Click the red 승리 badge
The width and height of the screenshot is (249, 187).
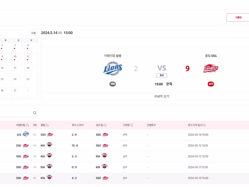pos(211,84)
